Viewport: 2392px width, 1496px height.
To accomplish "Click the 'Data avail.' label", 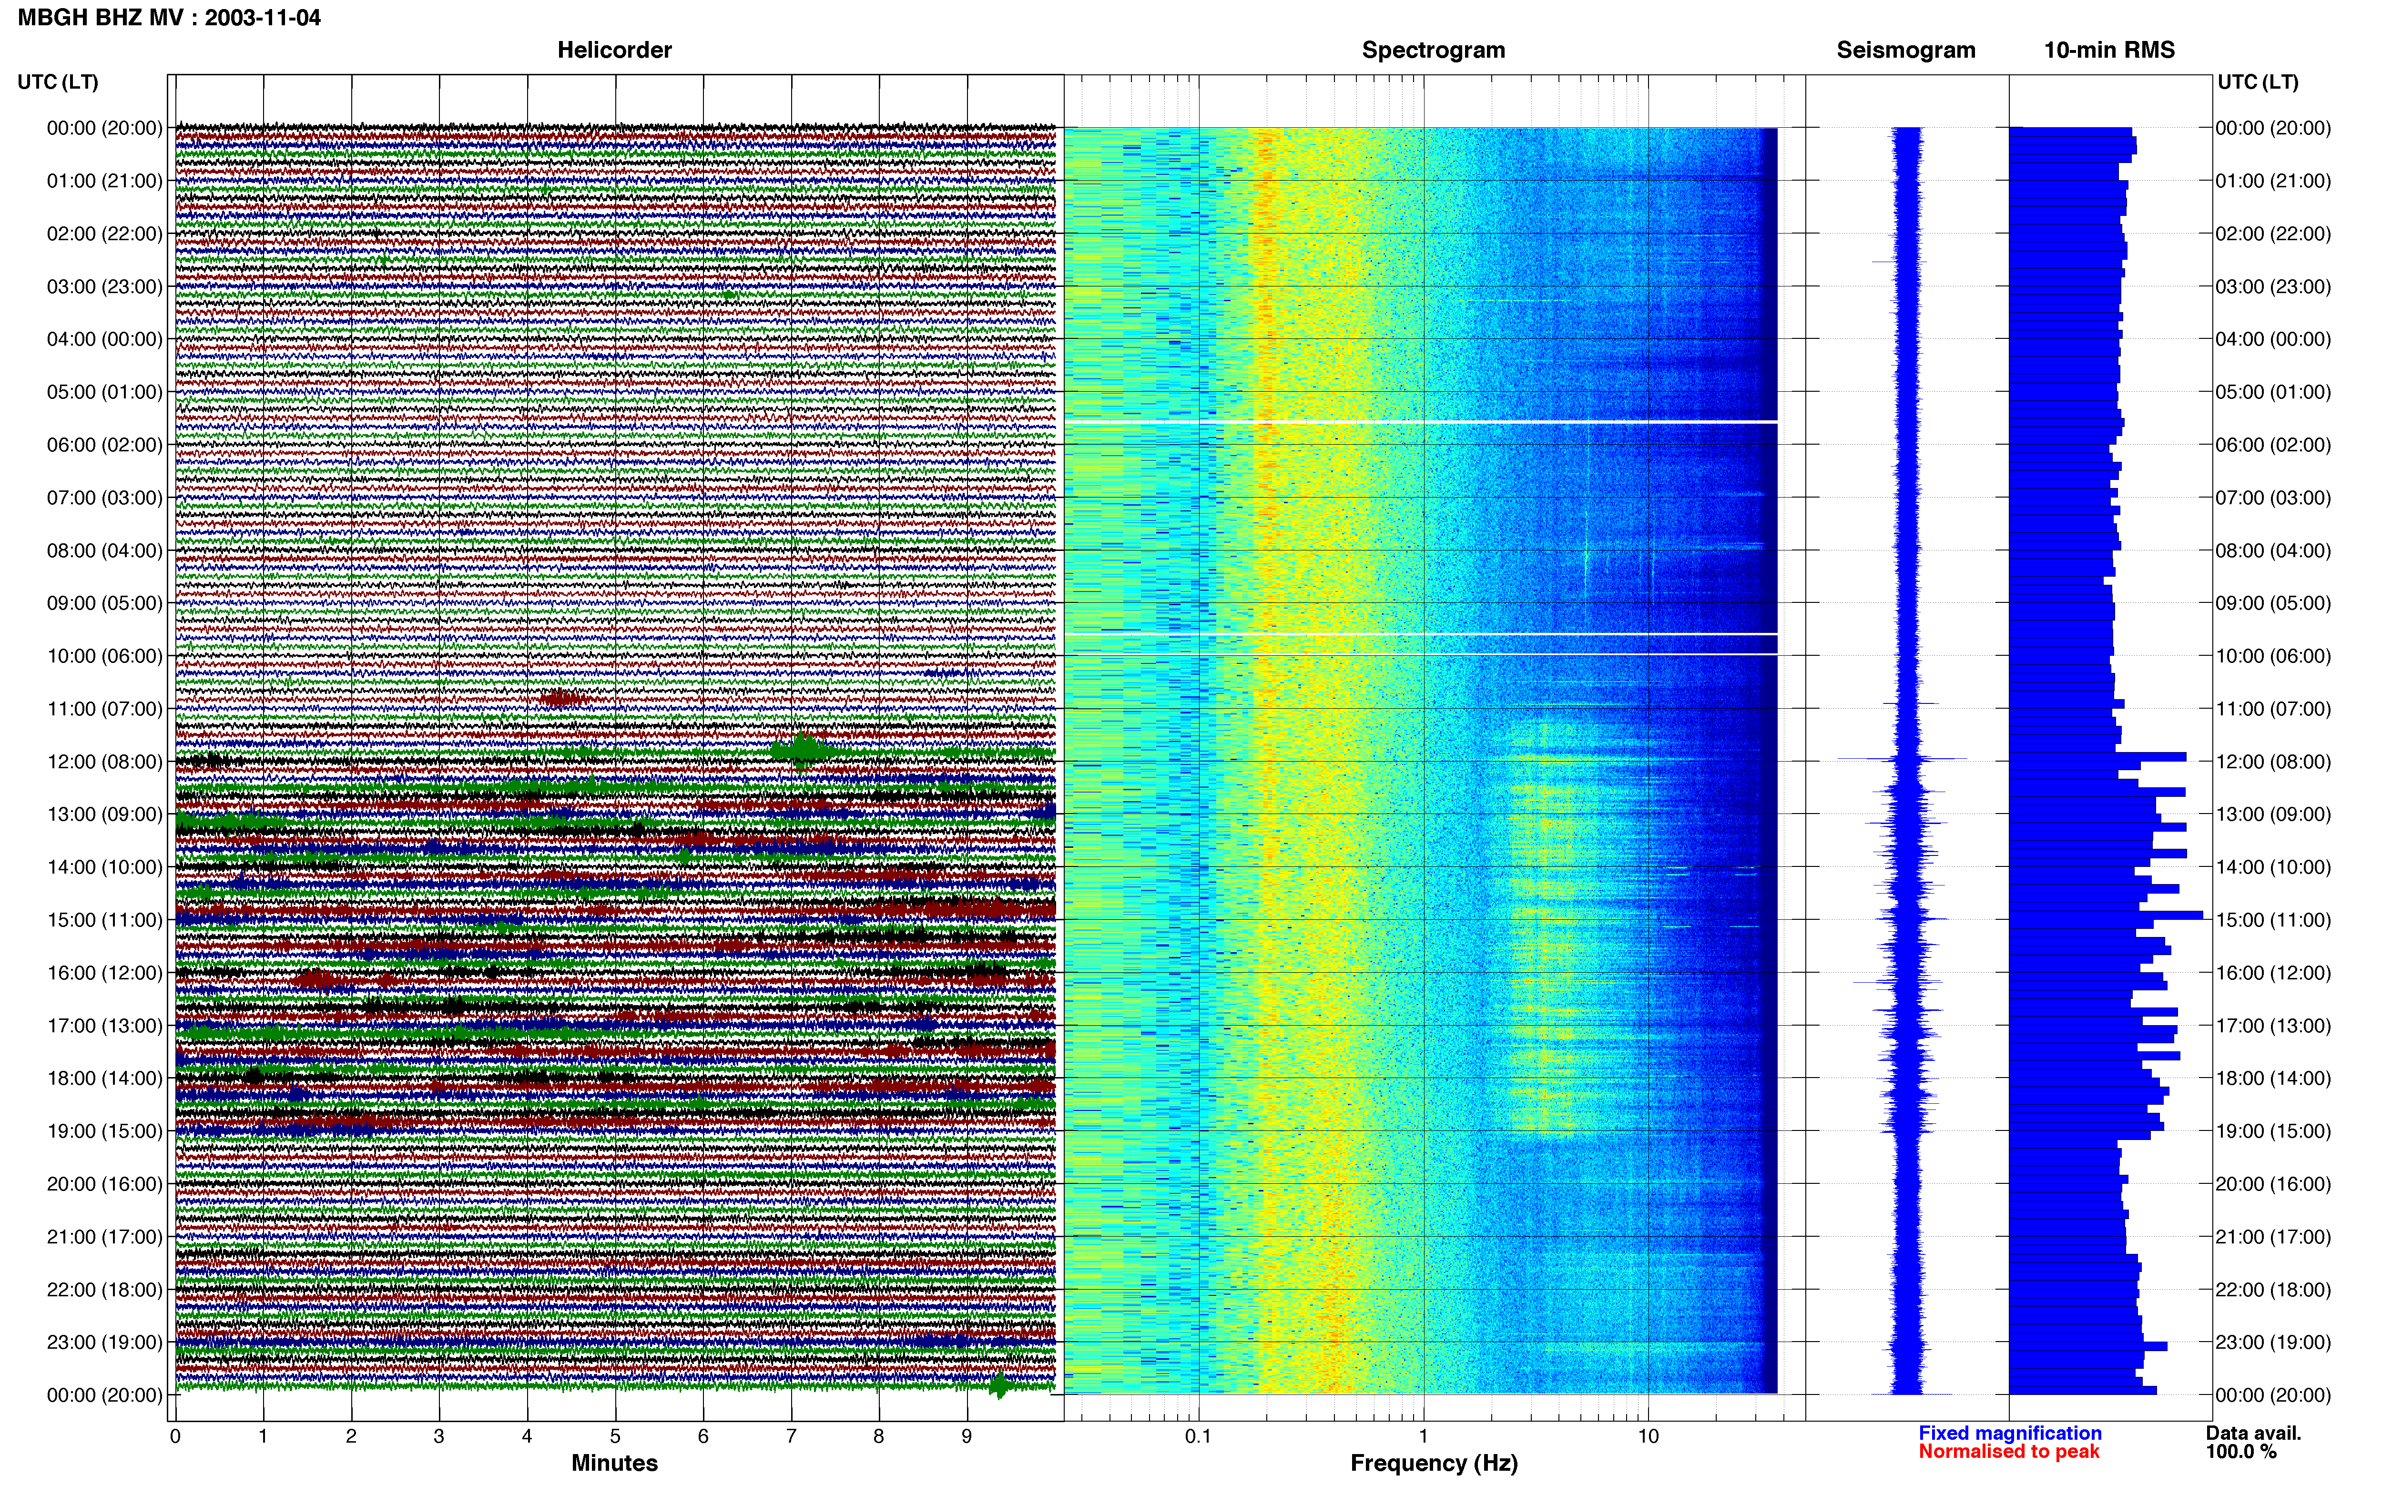I will point(2253,1433).
